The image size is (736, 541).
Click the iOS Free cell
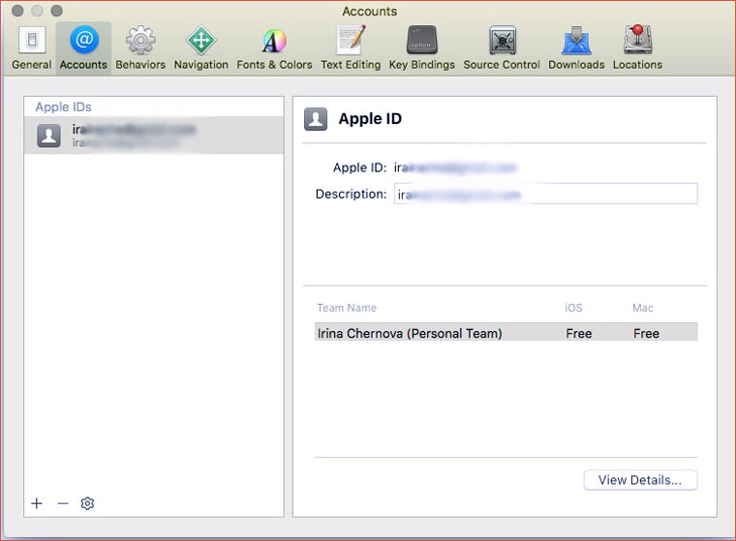579,333
